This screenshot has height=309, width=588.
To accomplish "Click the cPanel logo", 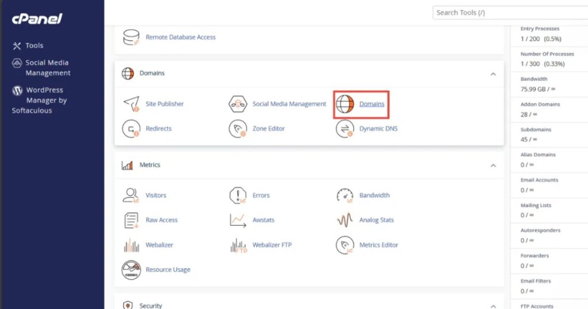I will tap(37, 19).
